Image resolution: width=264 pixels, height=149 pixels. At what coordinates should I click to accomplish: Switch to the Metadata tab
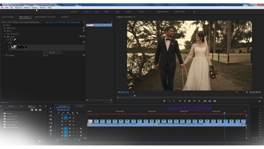(65, 17)
